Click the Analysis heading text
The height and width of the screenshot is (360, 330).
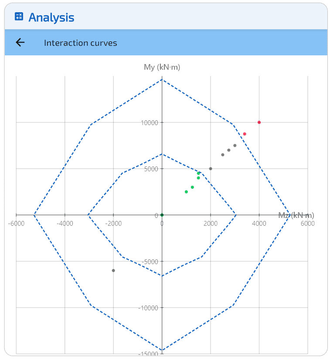[x=51, y=17]
